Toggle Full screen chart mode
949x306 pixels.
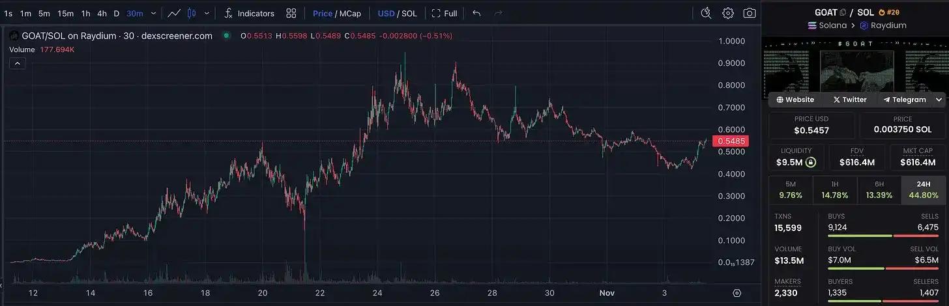pos(445,13)
